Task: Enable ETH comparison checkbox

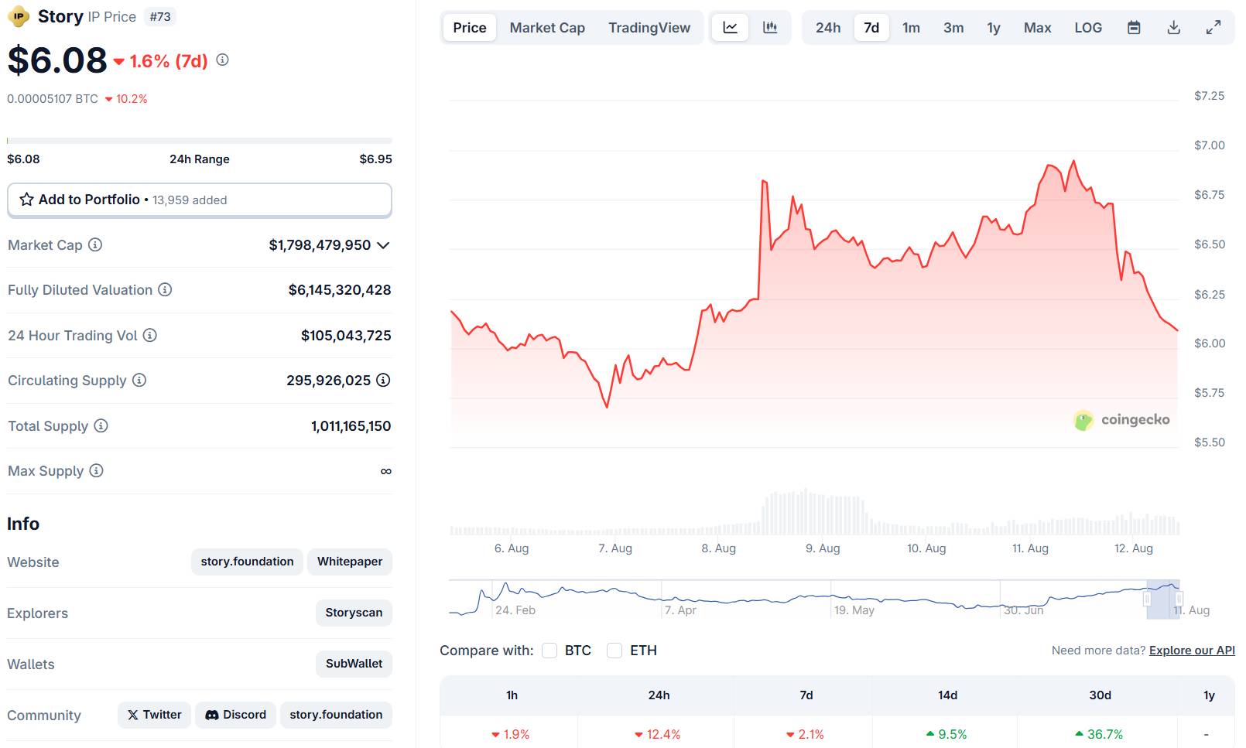Action: pos(614,651)
